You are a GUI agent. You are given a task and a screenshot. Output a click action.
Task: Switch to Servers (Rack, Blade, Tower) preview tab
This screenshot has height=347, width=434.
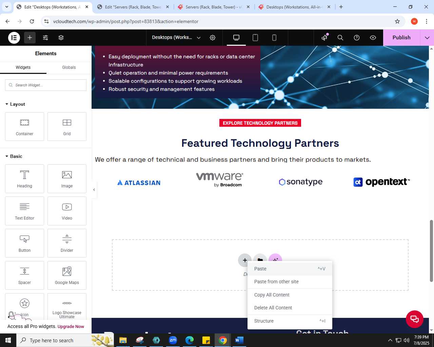click(214, 7)
